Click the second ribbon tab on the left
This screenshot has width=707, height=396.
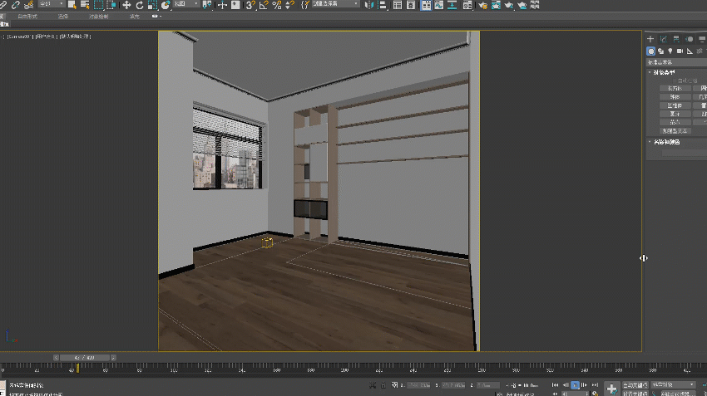pos(27,16)
